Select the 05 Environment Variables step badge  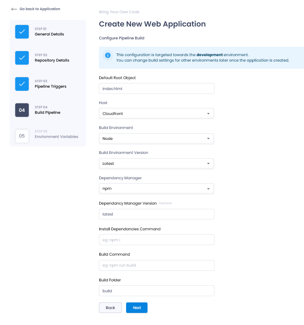22,136
